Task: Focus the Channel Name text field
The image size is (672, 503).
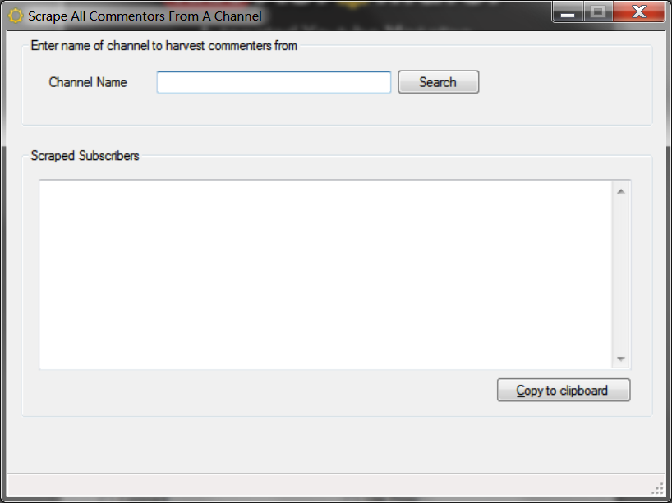Action: tap(274, 82)
